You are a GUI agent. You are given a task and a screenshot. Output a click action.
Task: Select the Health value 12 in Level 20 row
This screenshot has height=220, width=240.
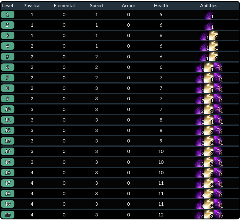pos(161,215)
